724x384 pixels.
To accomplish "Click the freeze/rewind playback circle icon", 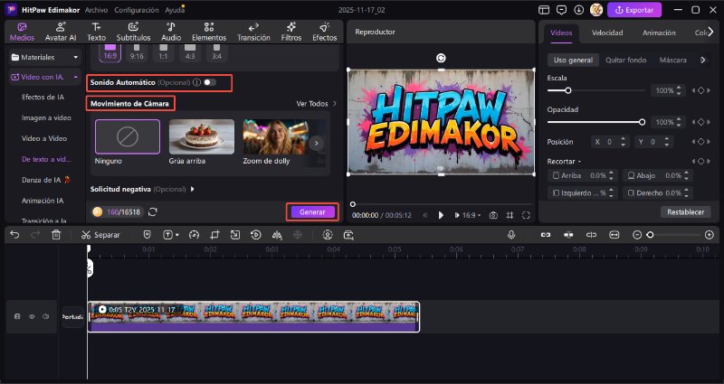I will [255, 235].
